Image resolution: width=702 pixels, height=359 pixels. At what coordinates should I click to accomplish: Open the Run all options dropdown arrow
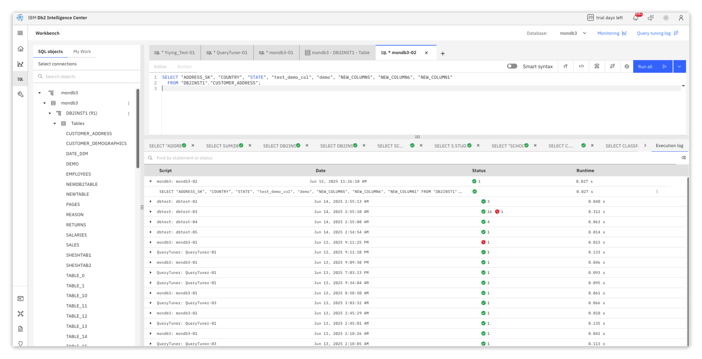click(x=679, y=67)
